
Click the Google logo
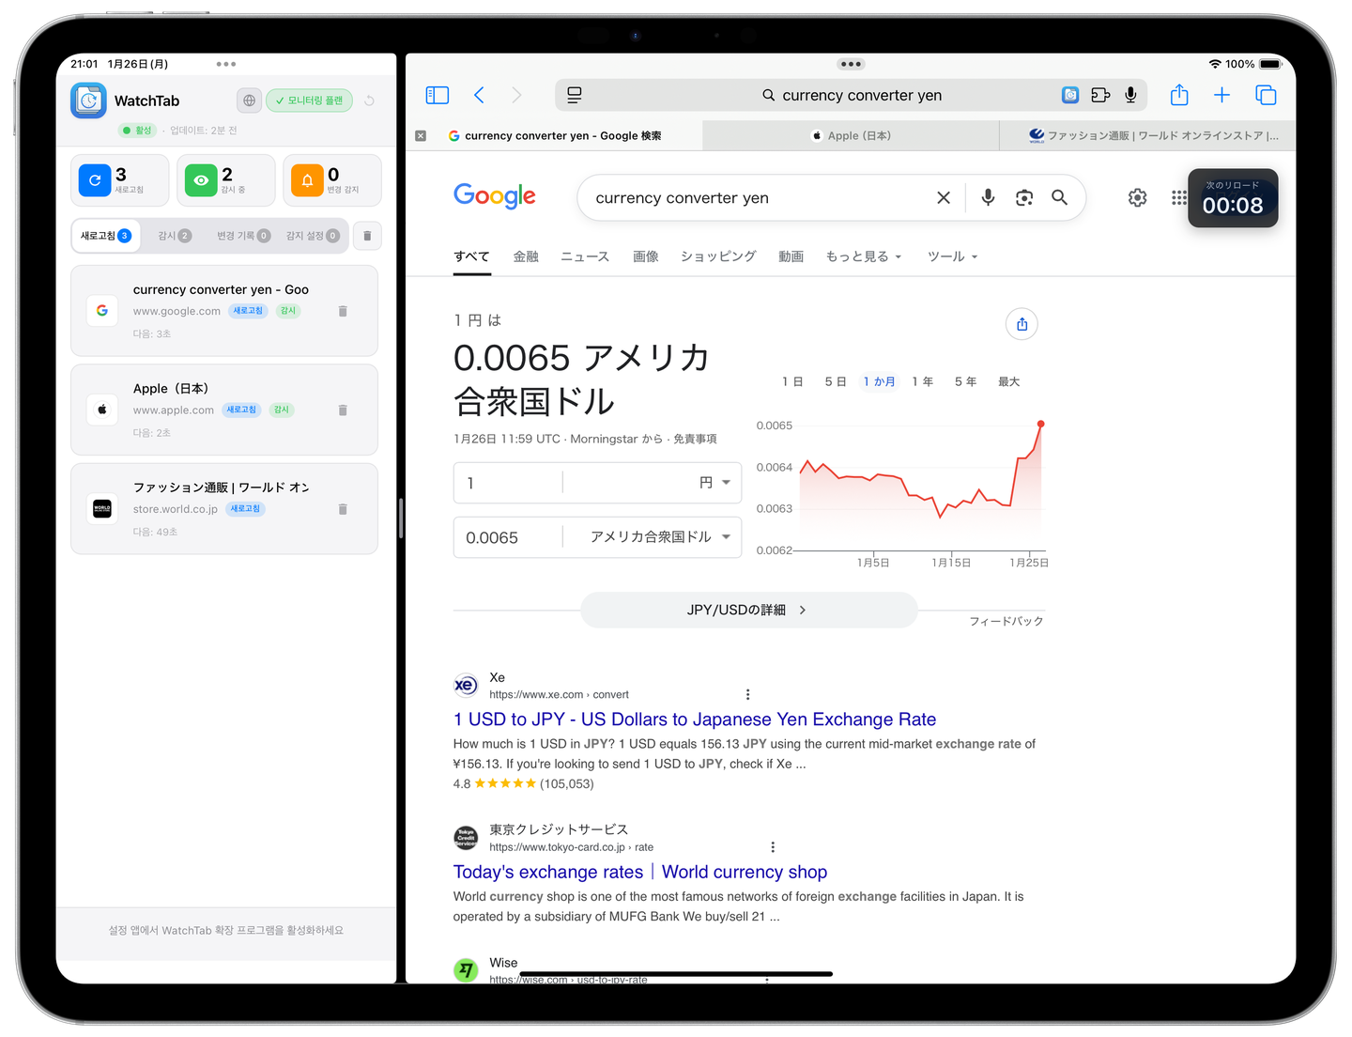495,196
